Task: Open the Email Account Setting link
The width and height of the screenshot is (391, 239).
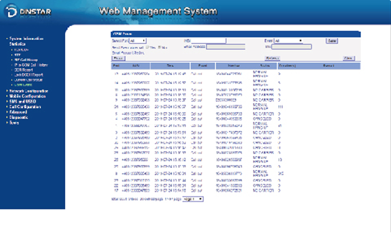Action: 128,52
